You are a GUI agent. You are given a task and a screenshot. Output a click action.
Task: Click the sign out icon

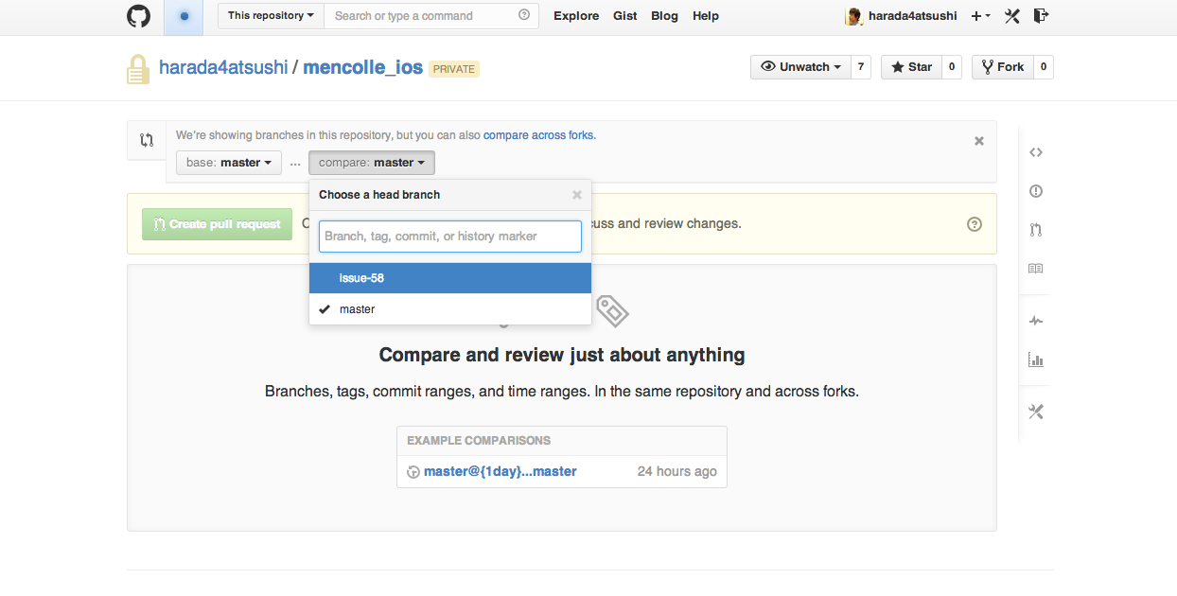click(1042, 16)
